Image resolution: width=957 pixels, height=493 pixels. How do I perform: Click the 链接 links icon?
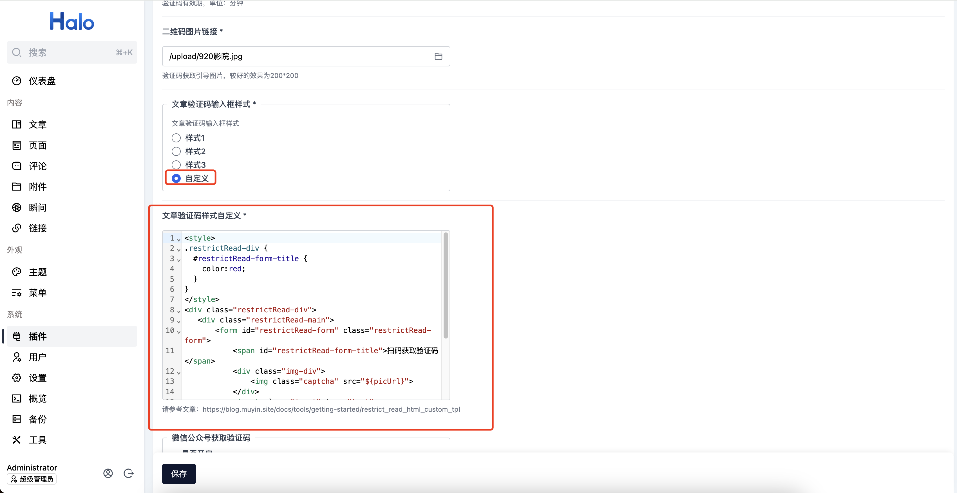[x=17, y=228]
